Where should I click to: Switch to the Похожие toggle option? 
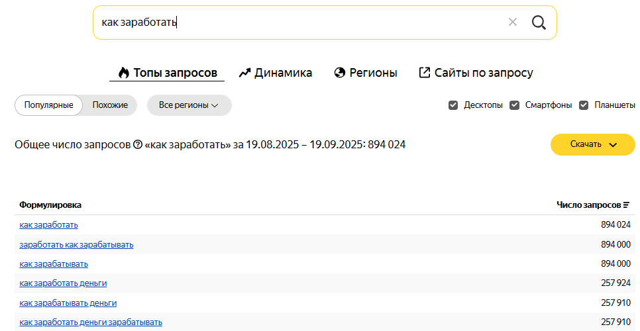[x=110, y=105]
